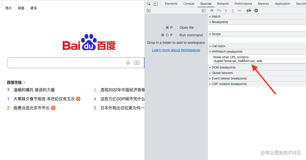306x160 pixels.
Task: Expand the Call stack section
Action: [257, 46]
